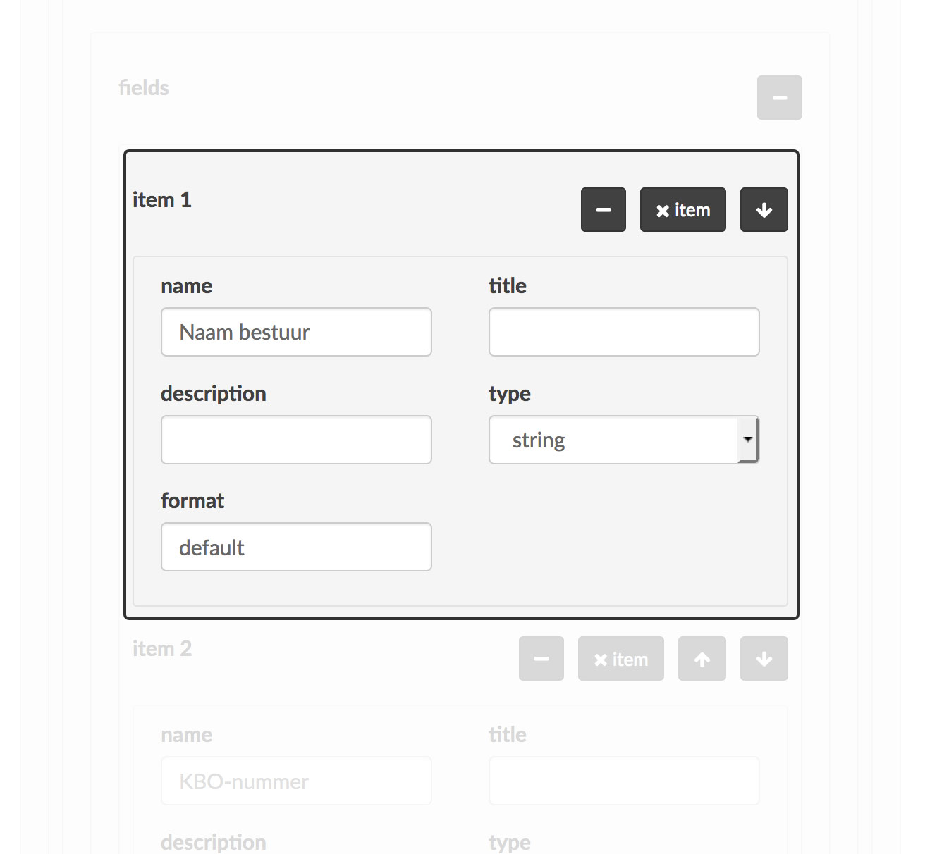Click the name field containing KBO-nummer
Screen dimensions: 925x854
(x=296, y=781)
